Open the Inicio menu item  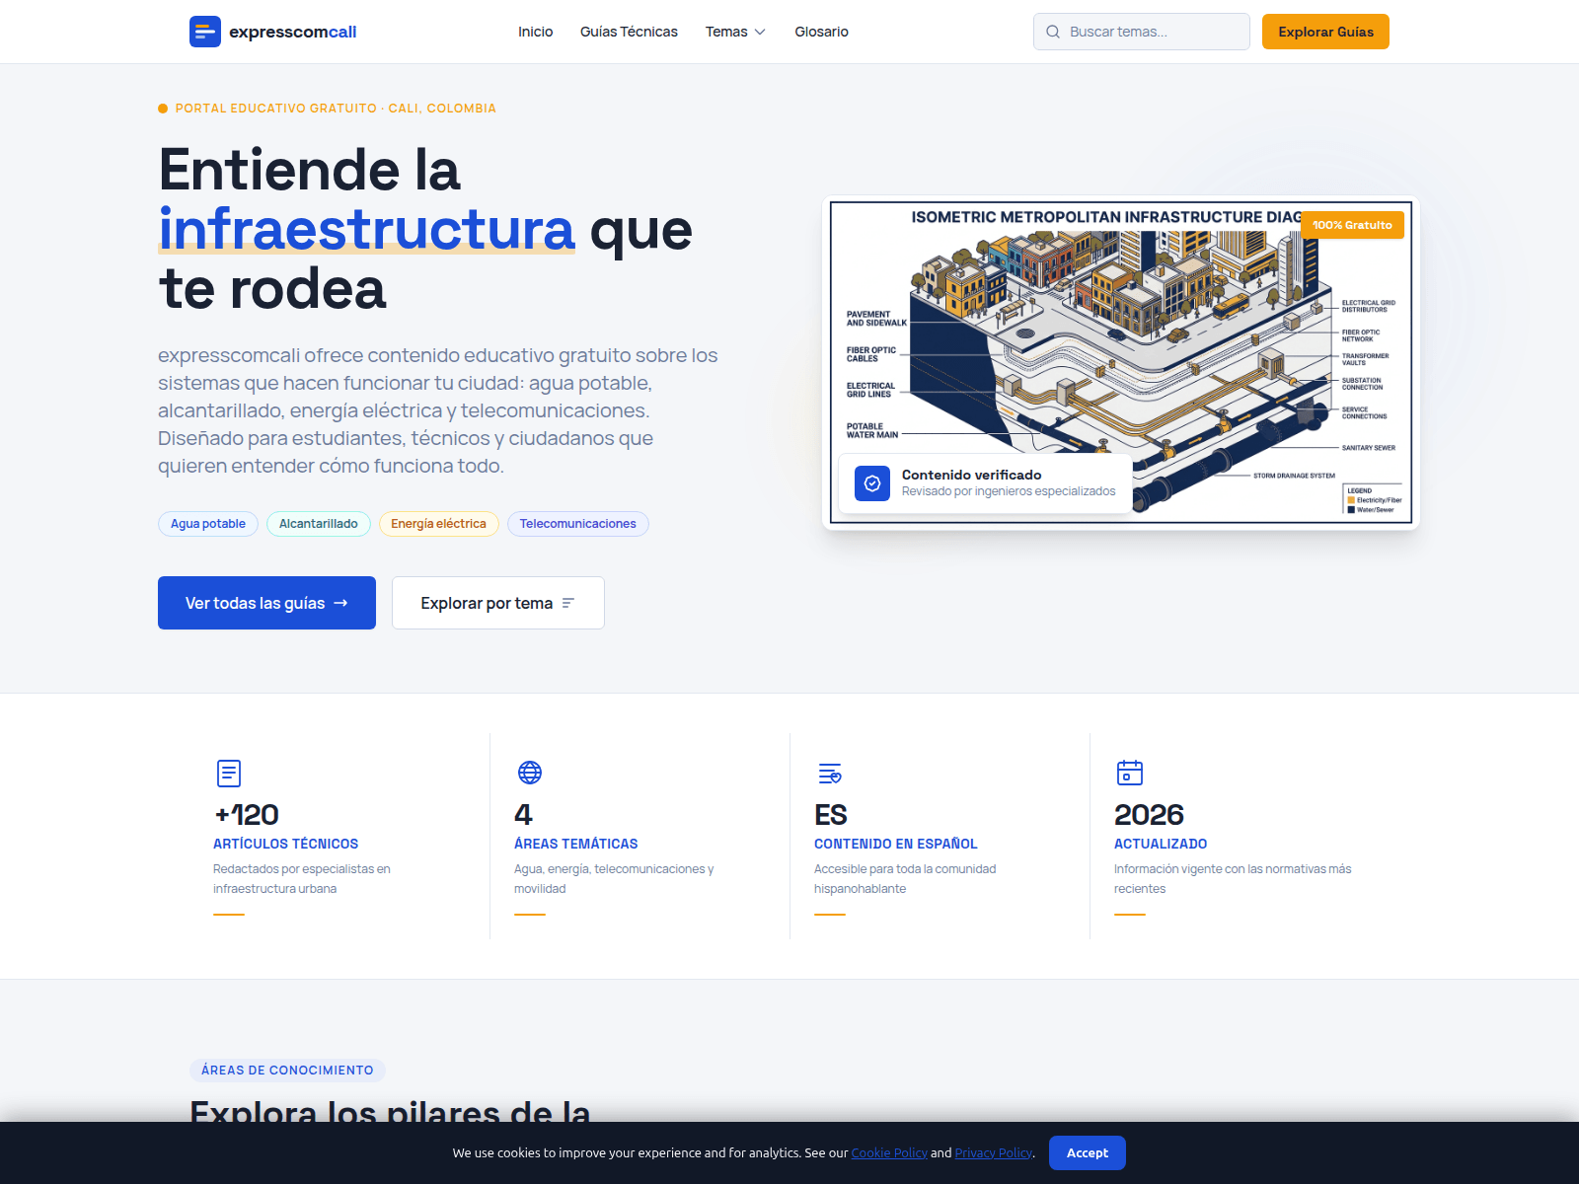[536, 32]
